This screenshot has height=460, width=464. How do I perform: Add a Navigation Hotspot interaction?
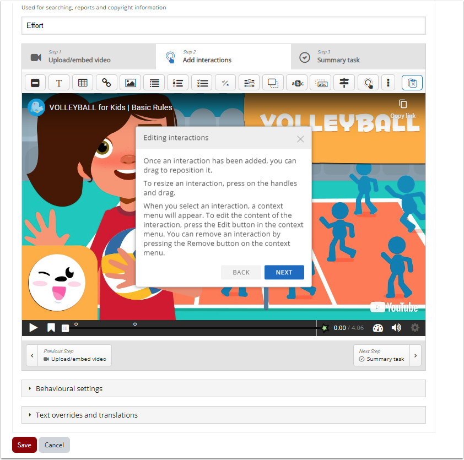368,83
